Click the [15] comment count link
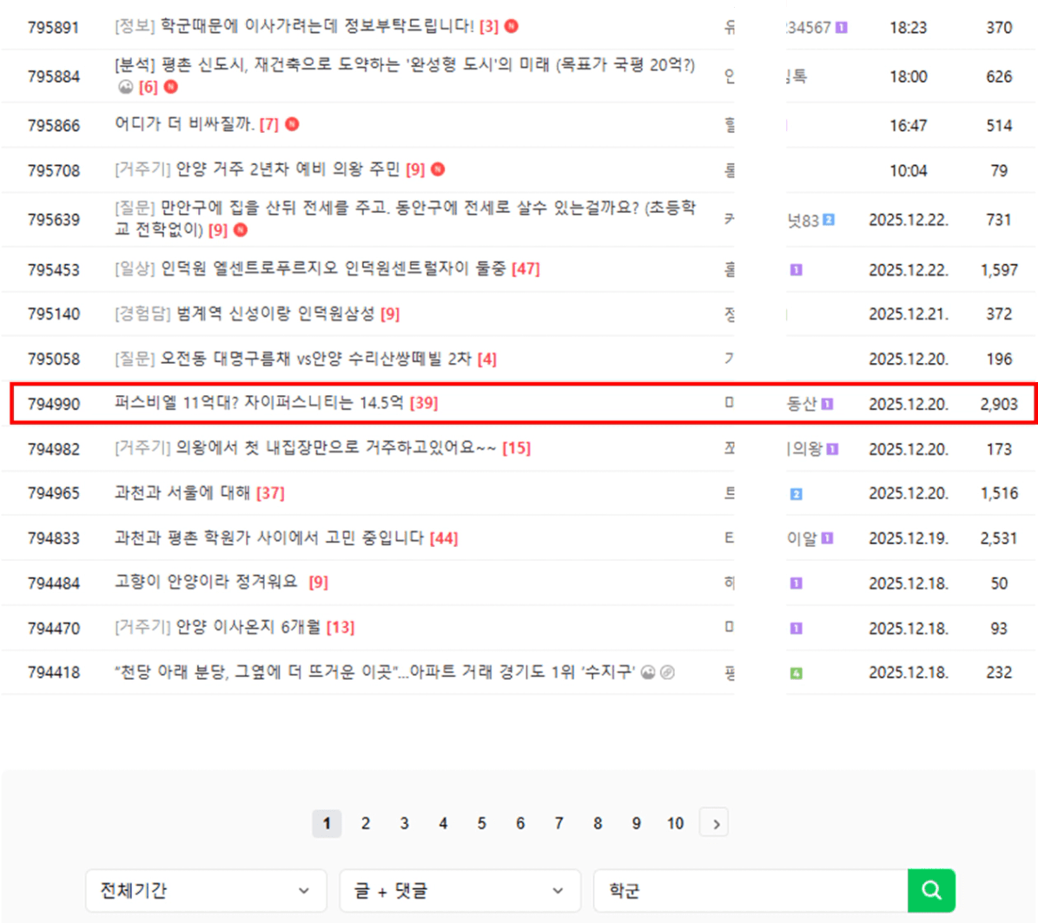 (x=516, y=449)
